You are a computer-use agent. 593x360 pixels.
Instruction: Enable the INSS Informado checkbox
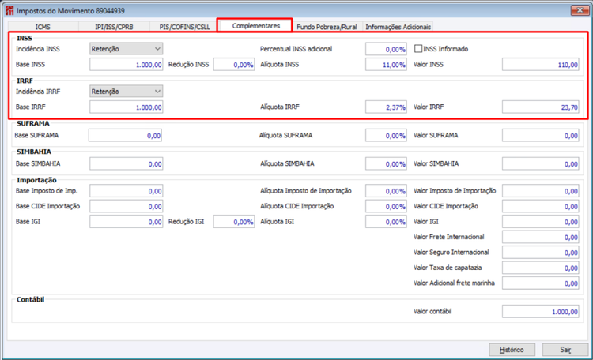pos(418,49)
